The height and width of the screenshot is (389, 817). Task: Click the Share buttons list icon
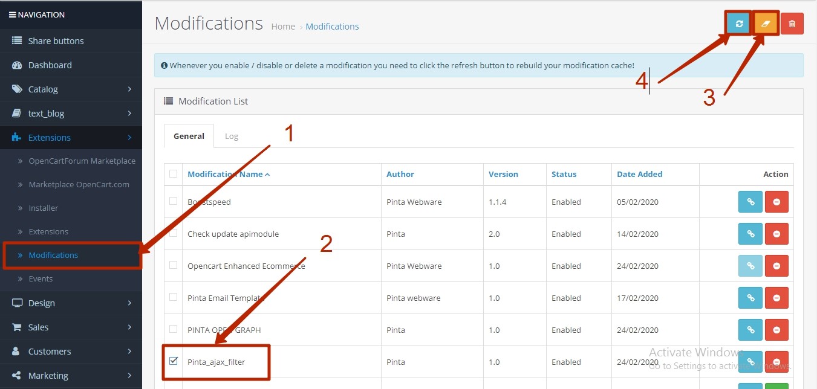click(17, 41)
